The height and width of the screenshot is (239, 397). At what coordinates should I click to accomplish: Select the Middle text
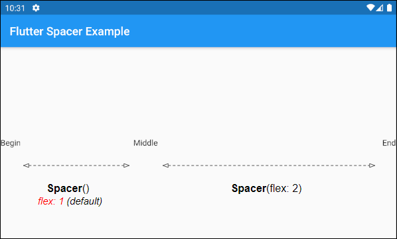145,143
